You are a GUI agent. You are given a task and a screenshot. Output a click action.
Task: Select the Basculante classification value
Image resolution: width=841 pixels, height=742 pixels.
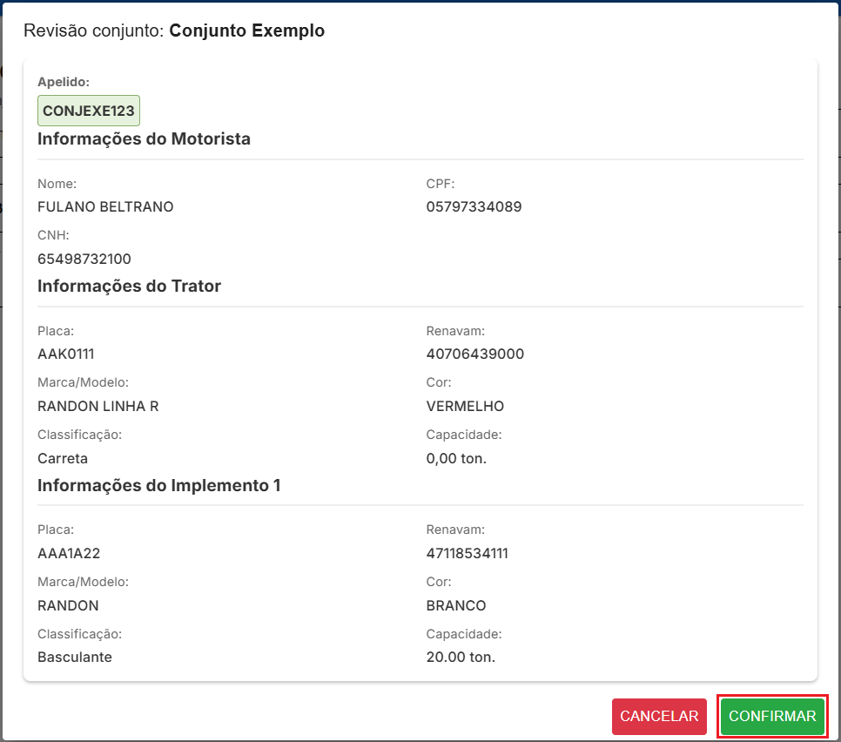[75, 658]
